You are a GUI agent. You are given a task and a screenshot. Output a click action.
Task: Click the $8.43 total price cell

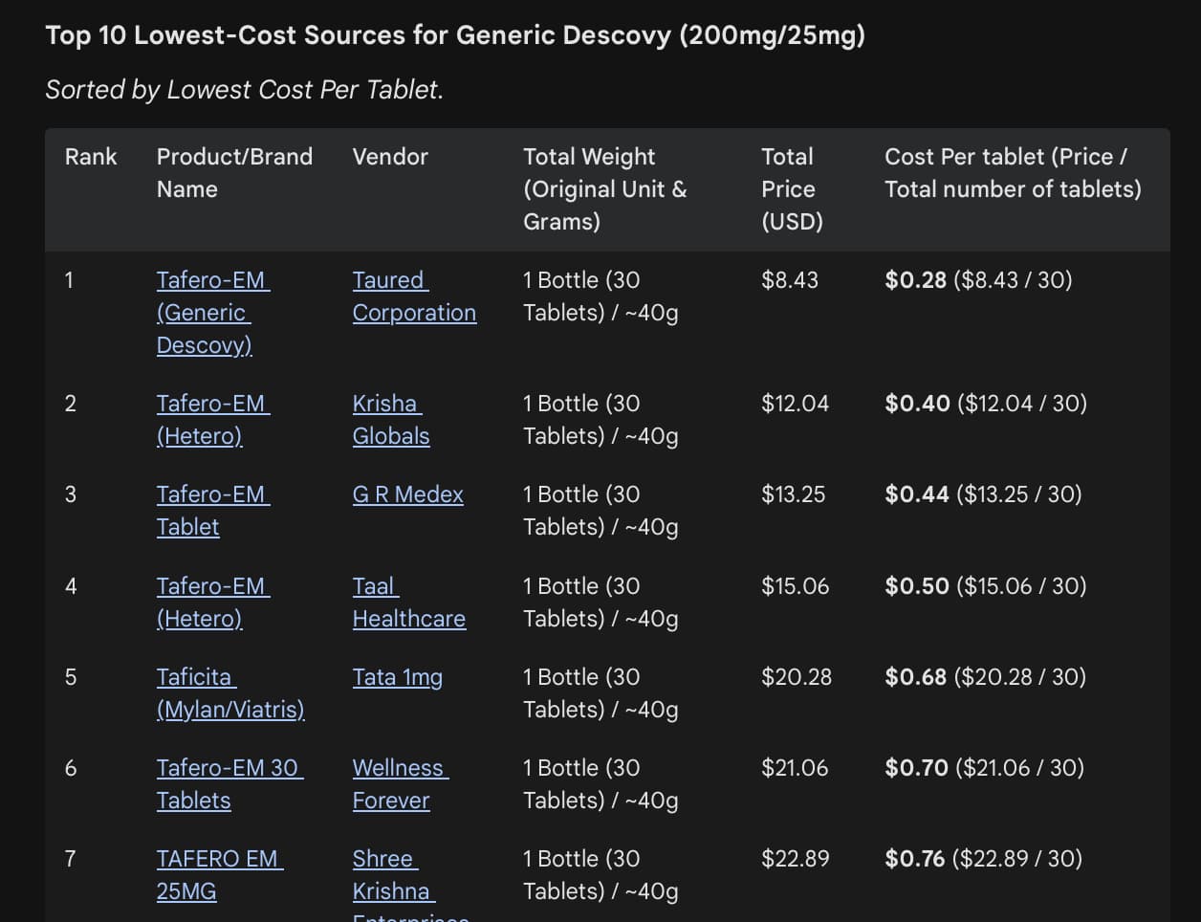pos(789,280)
